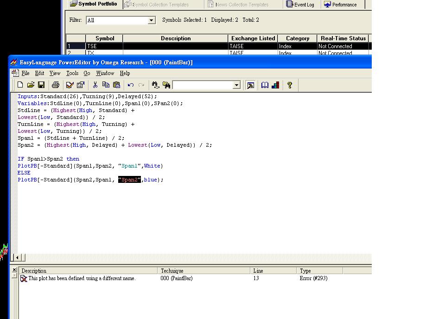Sort by the Category column header
The height and width of the screenshot is (319, 445).
coord(298,38)
